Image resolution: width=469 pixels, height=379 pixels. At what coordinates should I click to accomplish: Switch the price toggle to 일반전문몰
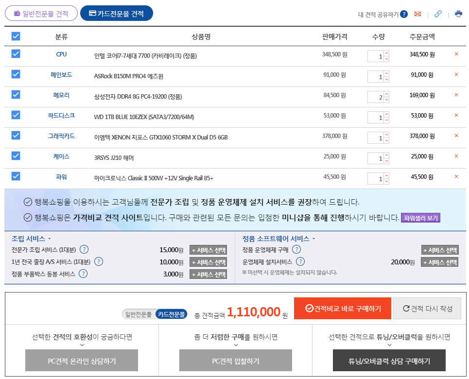point(139,314)
